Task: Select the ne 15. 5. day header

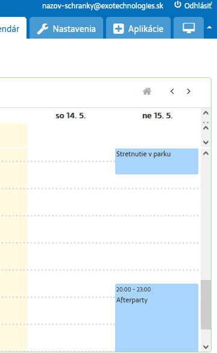Action: pyautogui.click(x=157, y=116)
